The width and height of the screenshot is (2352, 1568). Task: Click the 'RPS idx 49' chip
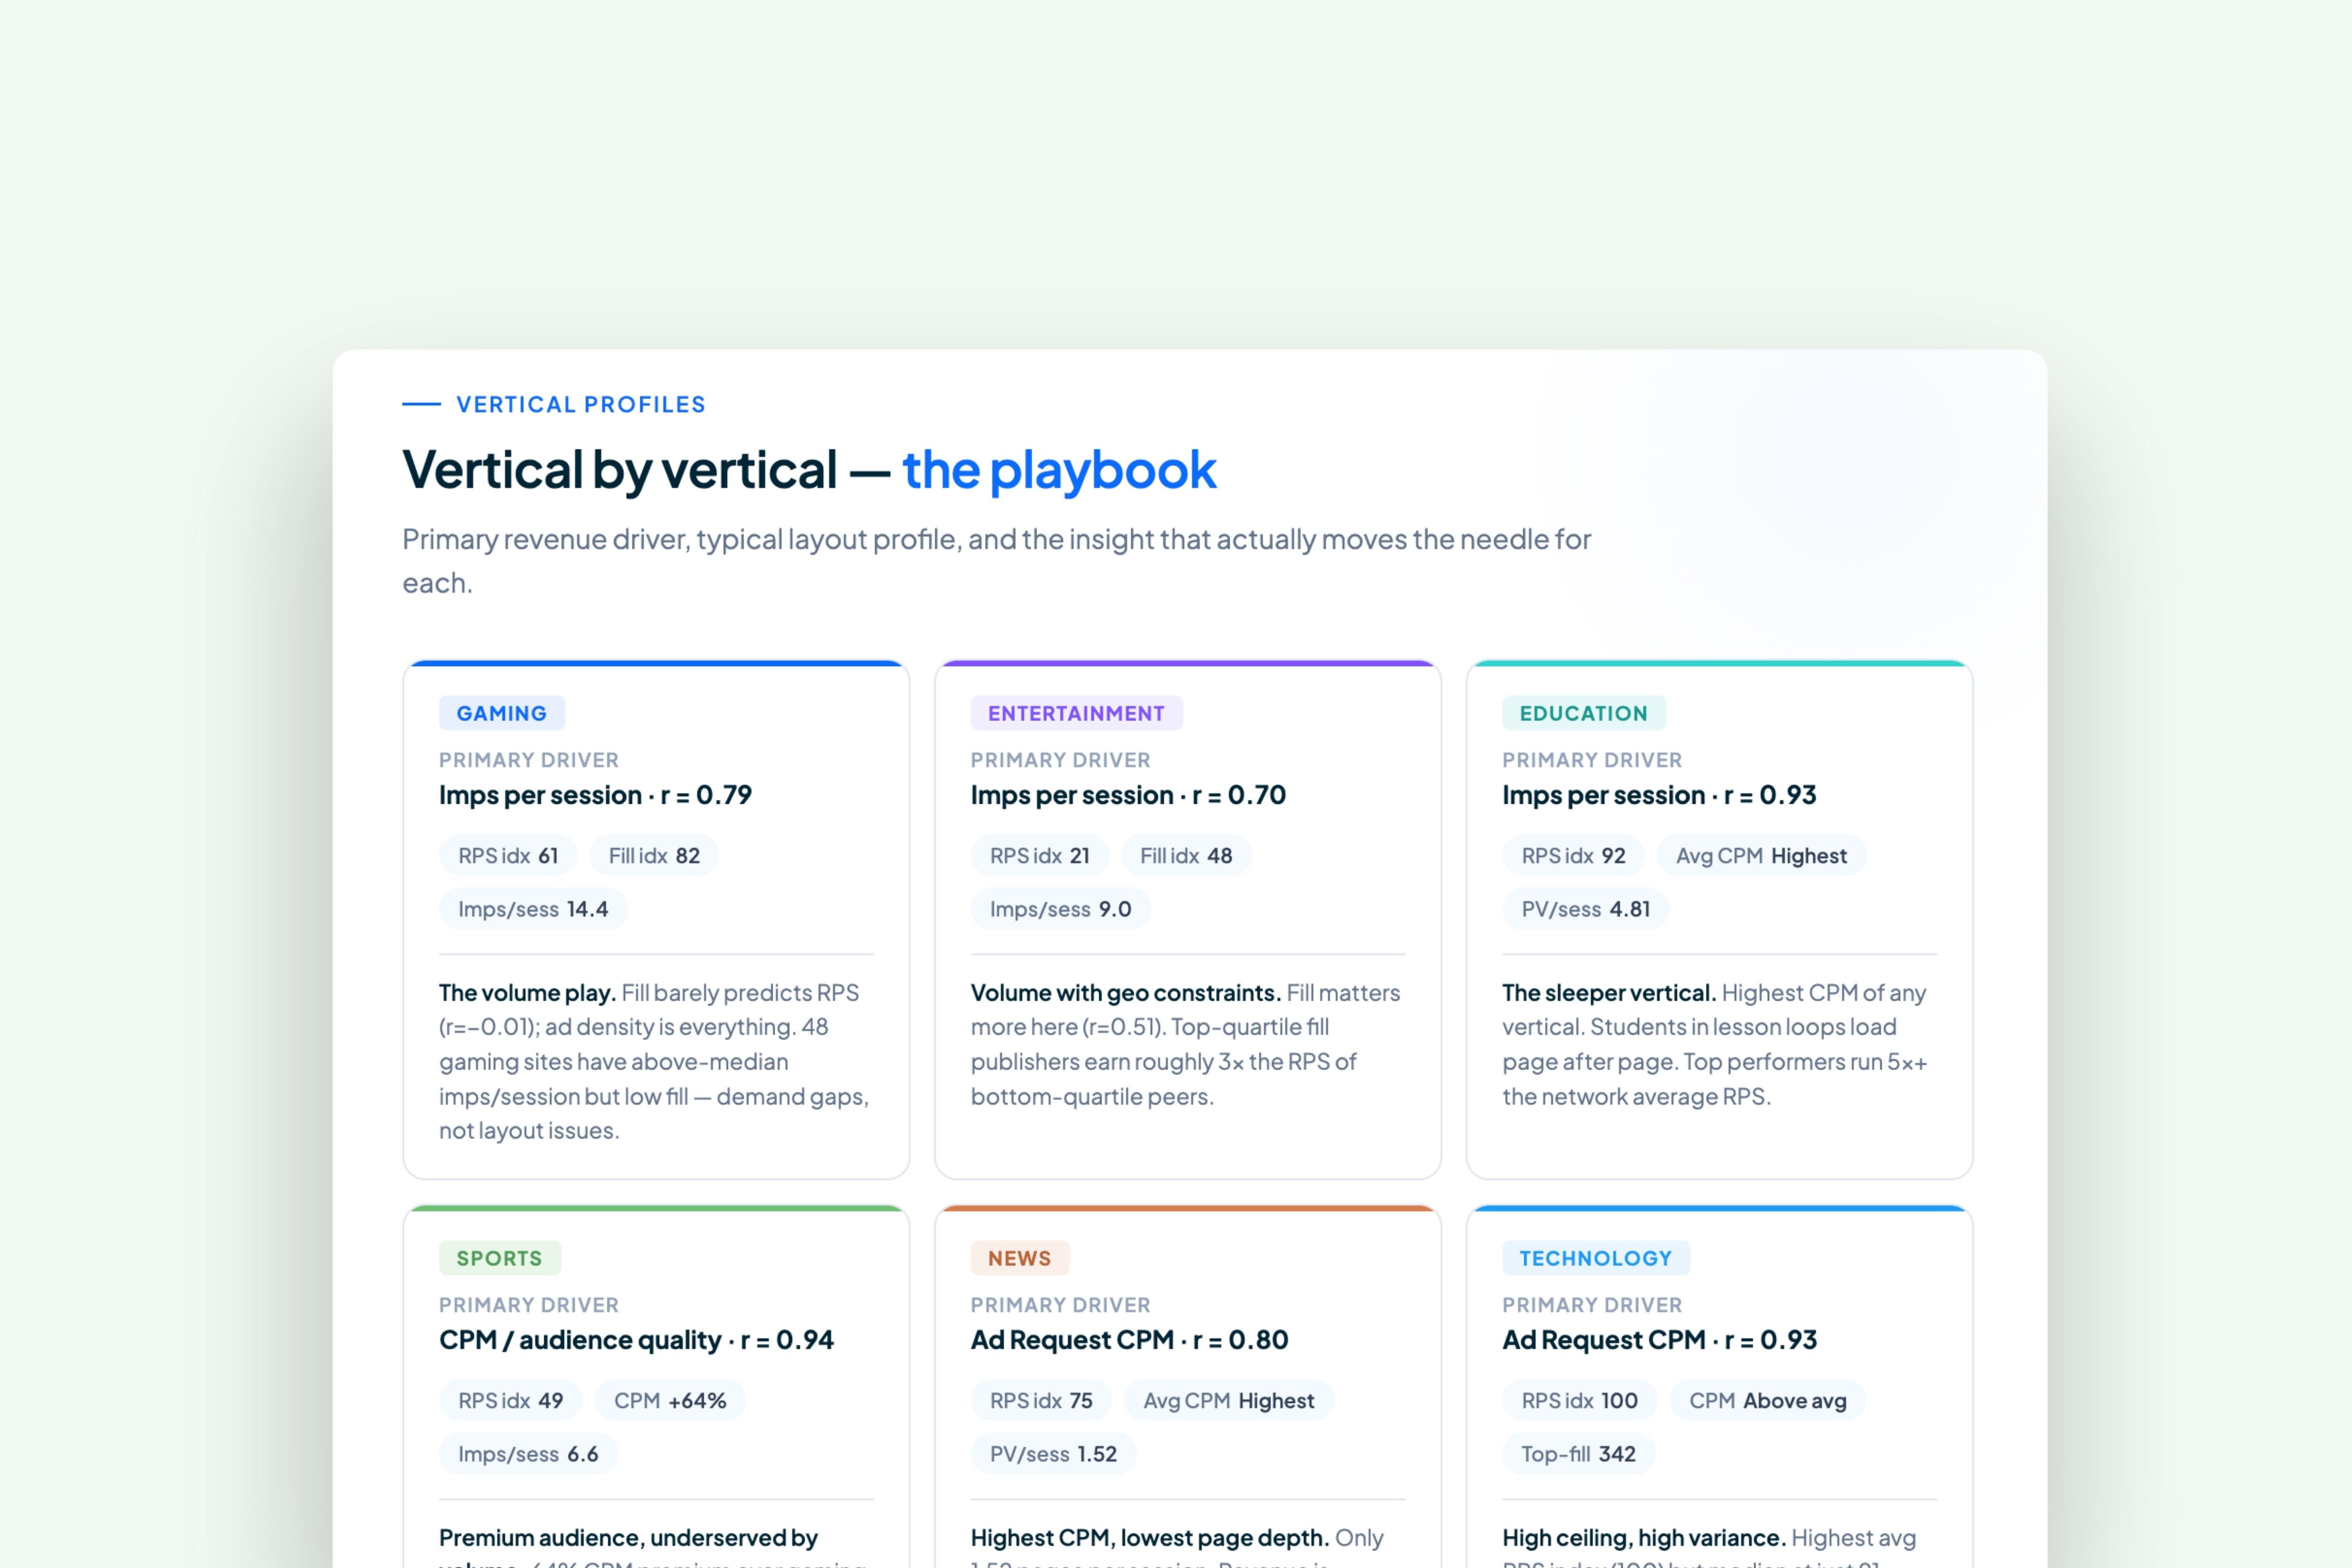pyautogui.click(x=511, y=1401)
